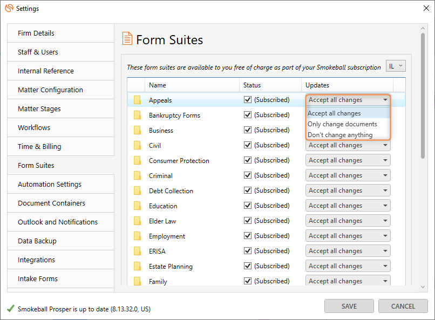Toggle the Education subscribed checkbox

tap(248, 206)
